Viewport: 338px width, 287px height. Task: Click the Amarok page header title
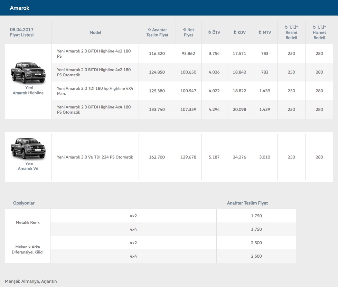19,8
